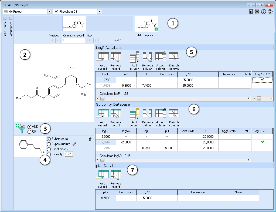Select the current compound thumbnail in strip
The width and height of the screenshot is (276, 212).
pyautogui.click(x=74, y=23)
